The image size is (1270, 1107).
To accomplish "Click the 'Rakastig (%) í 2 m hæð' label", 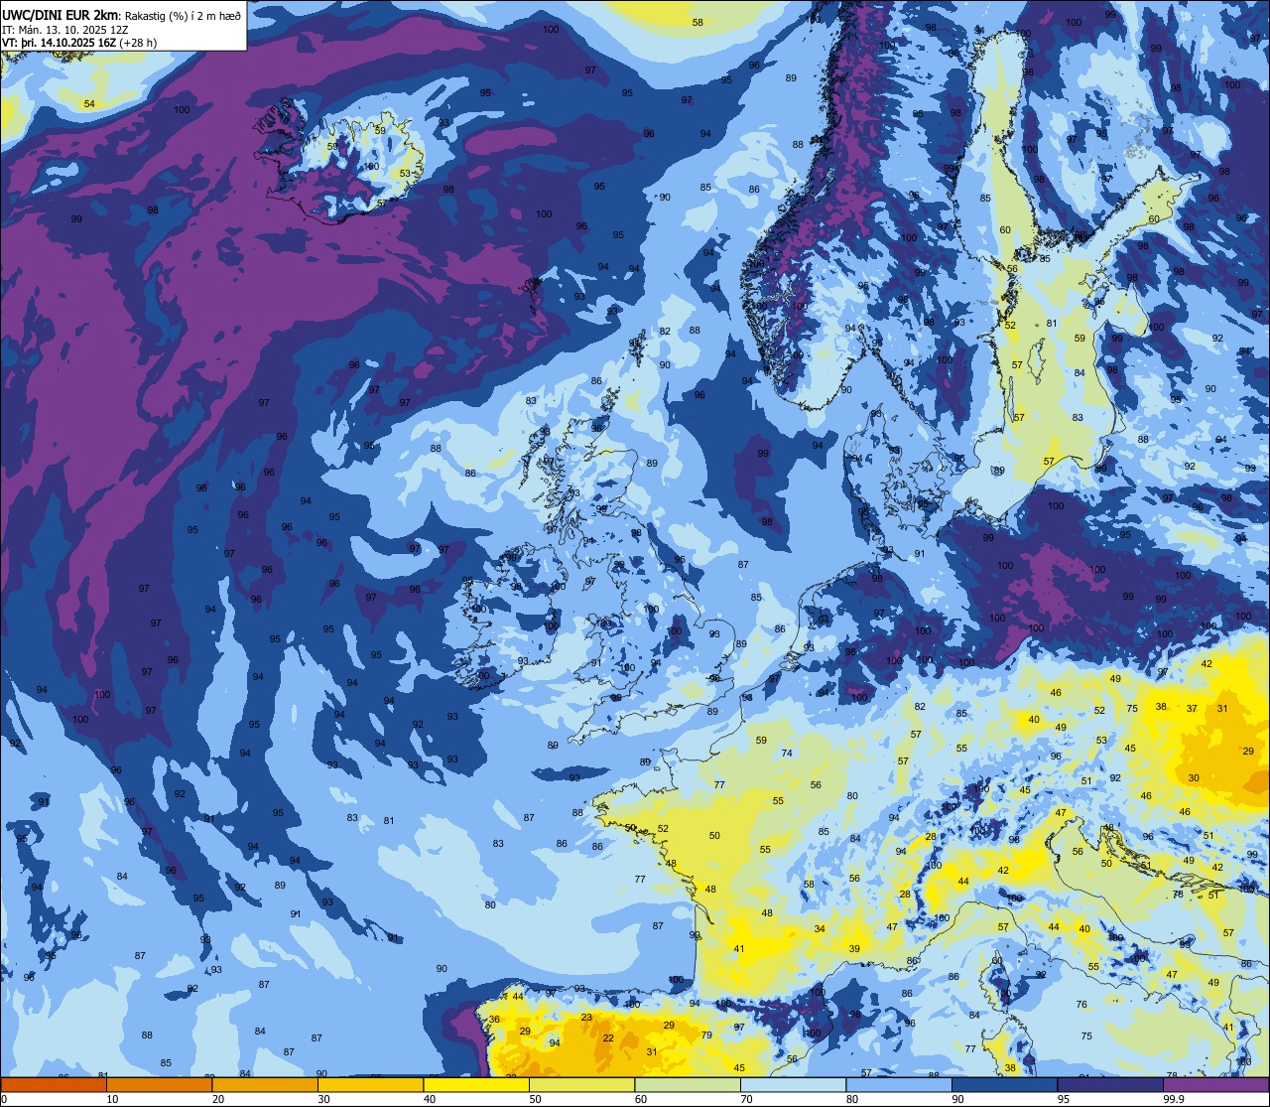I will 183,14.
